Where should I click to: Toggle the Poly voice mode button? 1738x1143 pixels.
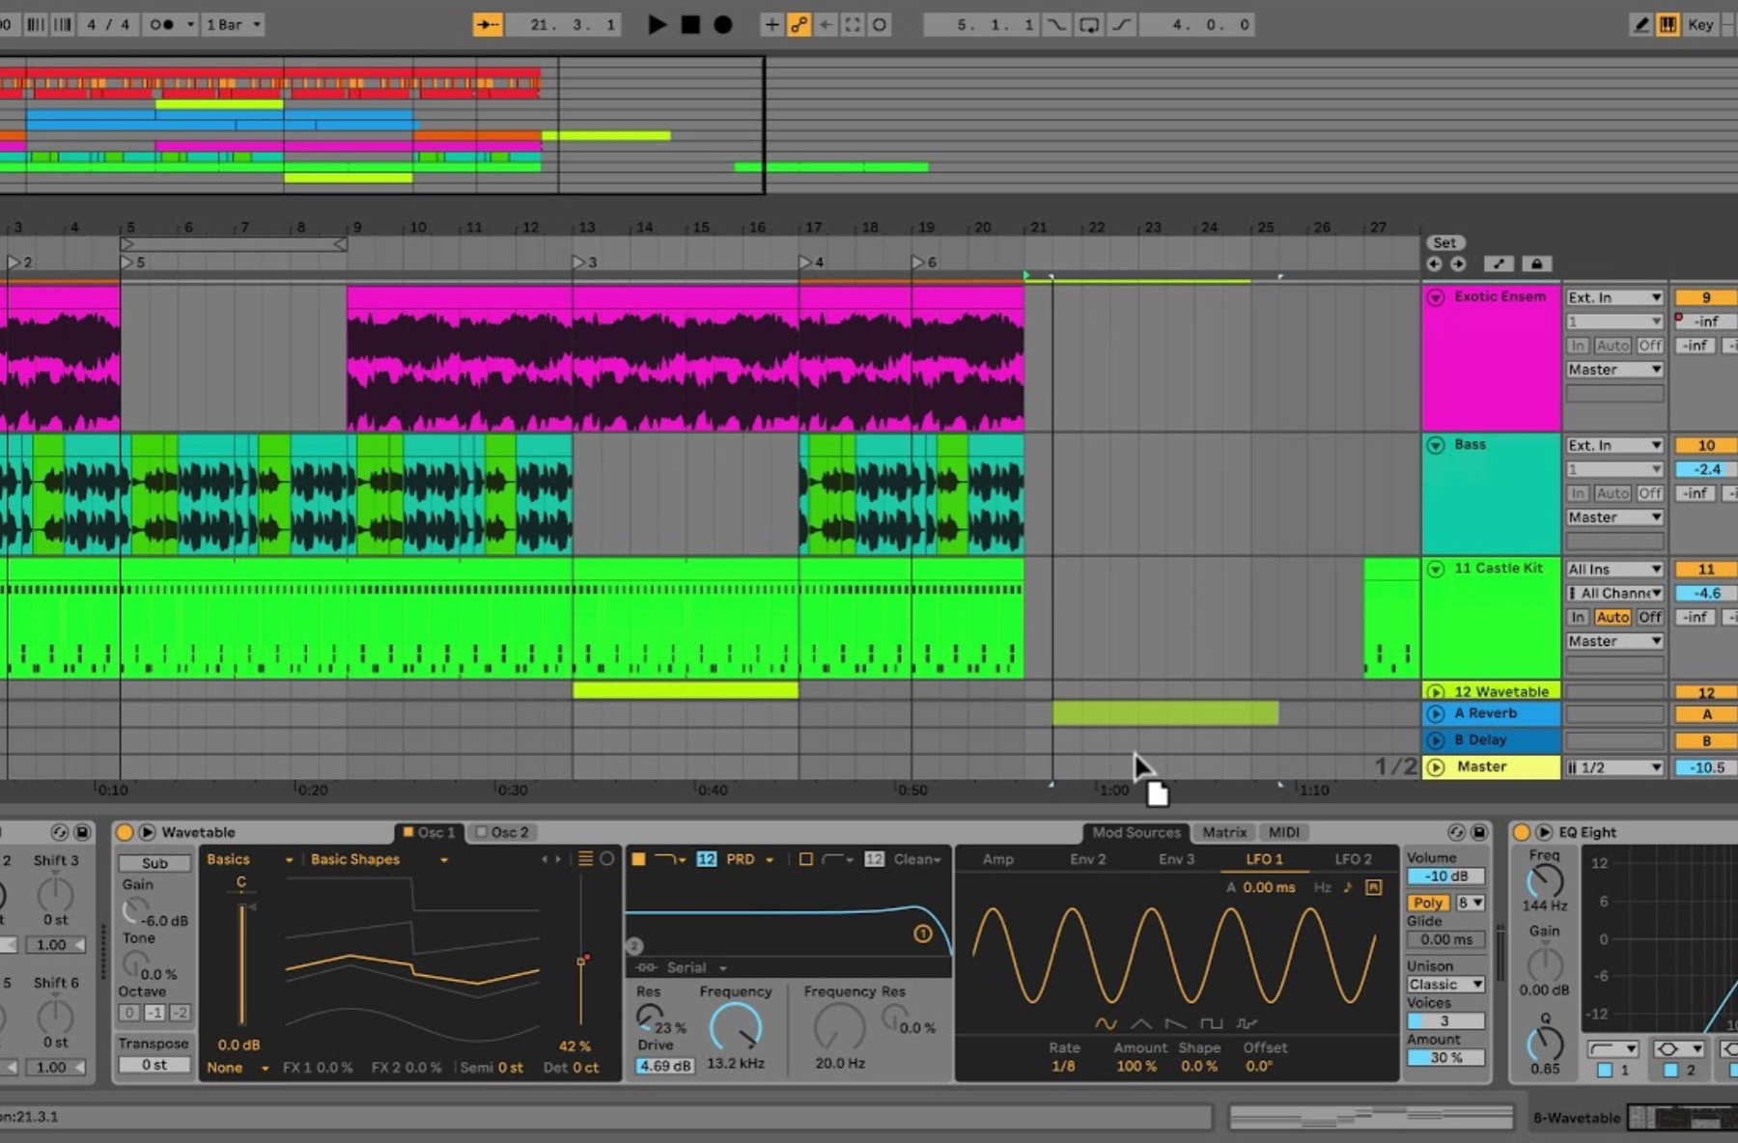pyautogui.click(x=1428, y=903)
